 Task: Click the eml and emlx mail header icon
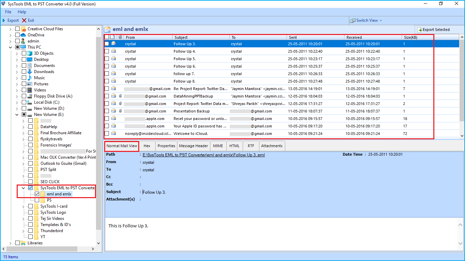point(107,29)
